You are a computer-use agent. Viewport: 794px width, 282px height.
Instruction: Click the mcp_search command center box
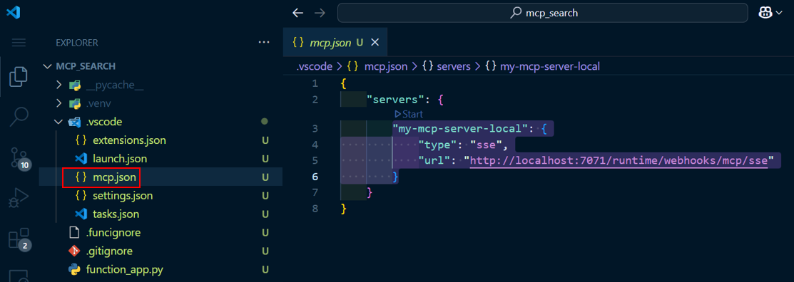pos(542,13)
